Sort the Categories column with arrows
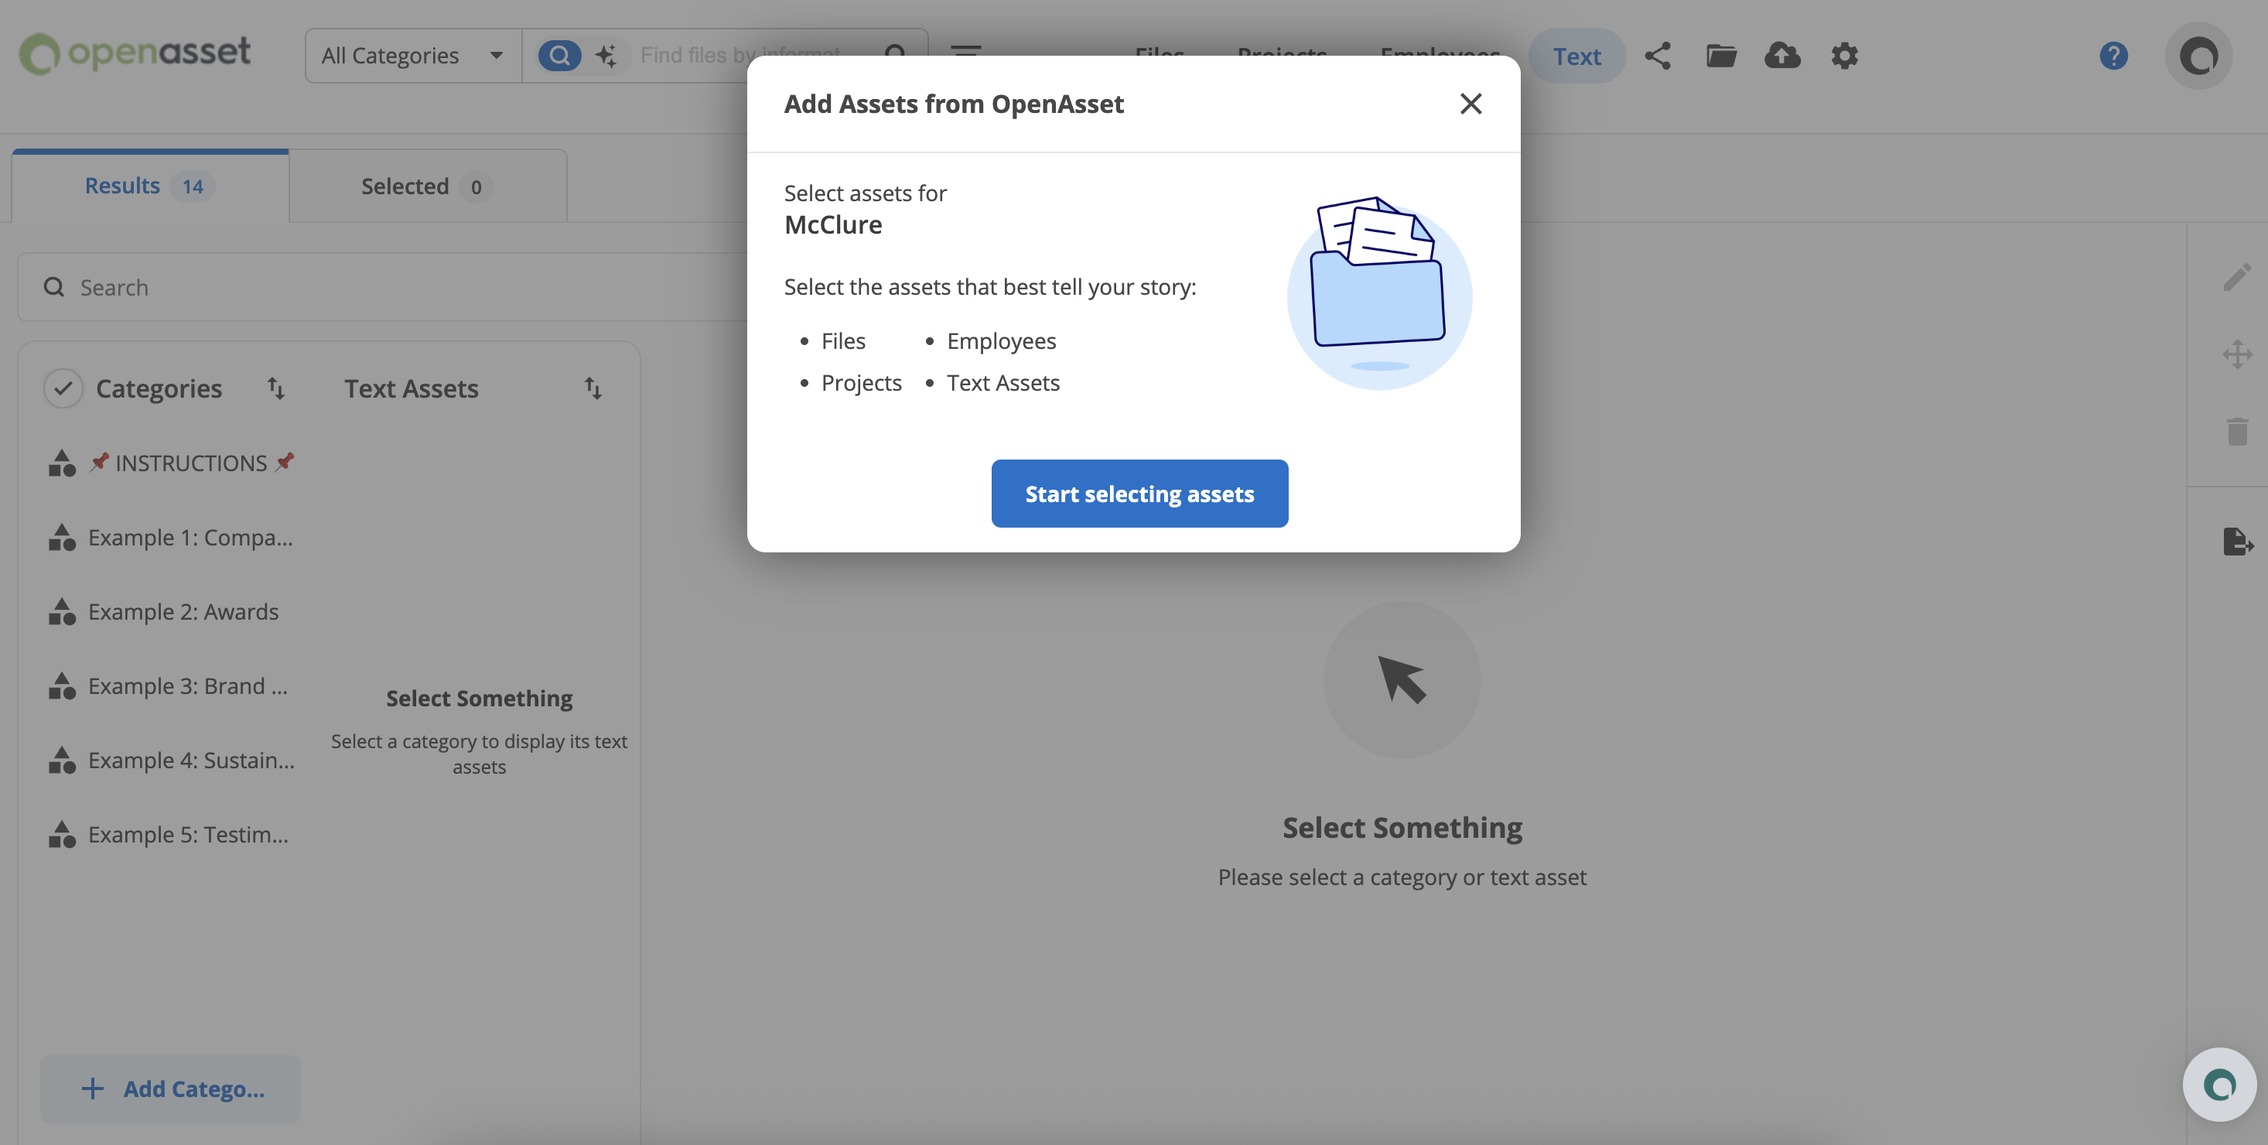The width and height of the screenshot is (2268, 1145). coord(275,388)
